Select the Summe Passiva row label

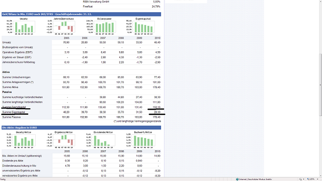pyautogui.click(x=12, y=117)
